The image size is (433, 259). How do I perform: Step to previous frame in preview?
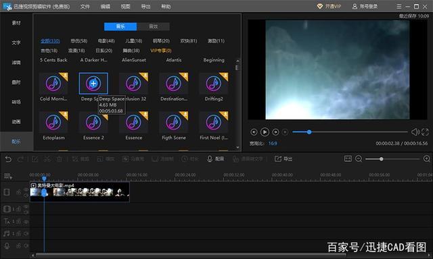click(x=254, y=132)
